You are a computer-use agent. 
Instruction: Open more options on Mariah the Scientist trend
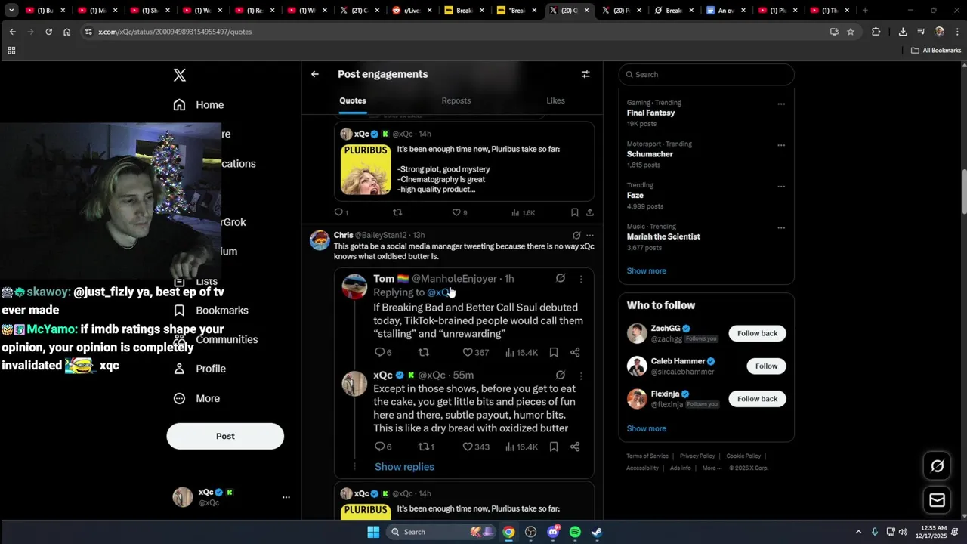click(781, 227)
